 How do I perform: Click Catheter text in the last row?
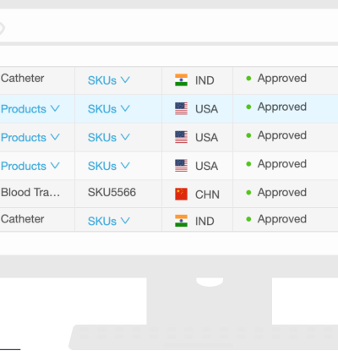click(x=23, y=219)
